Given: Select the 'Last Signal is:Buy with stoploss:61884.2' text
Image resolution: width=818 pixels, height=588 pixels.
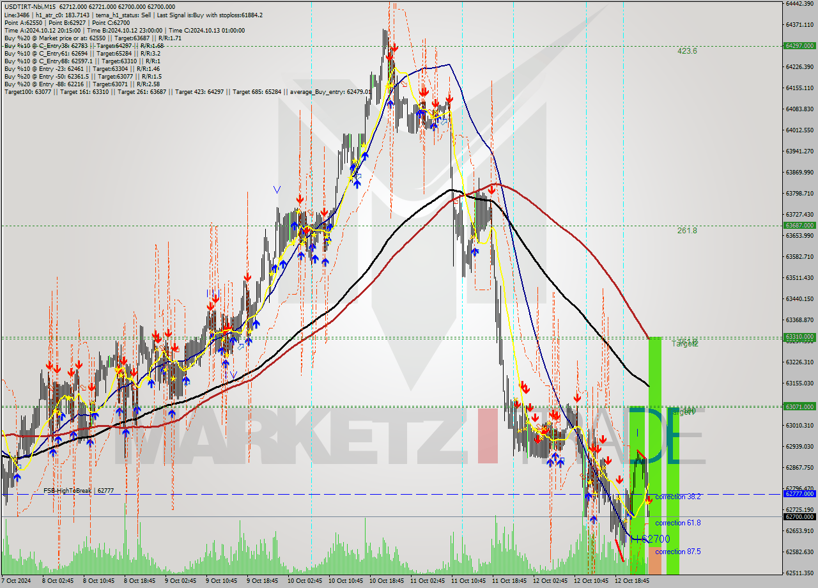Looking at the screenshot, I should [x=211, y=15].
